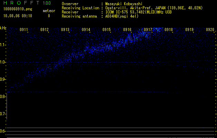Click the 1.0 frequency axis label
The width and height of the screenshot is (217, 138).
coord(3,62)
